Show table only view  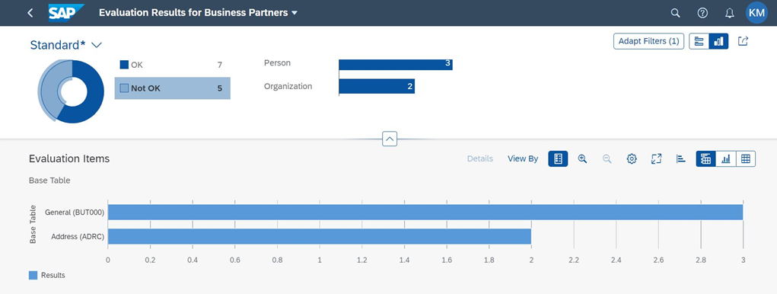tap(746, 158)
